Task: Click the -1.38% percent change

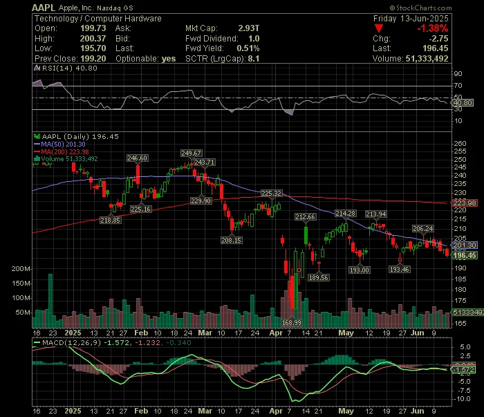Action: point(432,28)
